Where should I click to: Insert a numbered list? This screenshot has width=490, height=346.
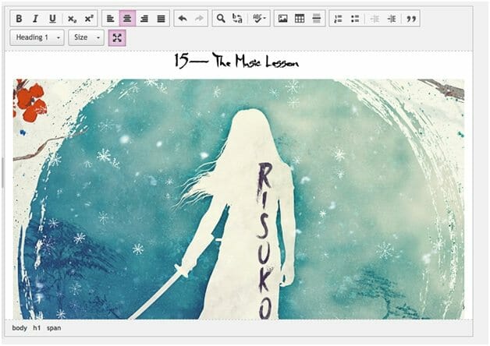coord(338,19)
